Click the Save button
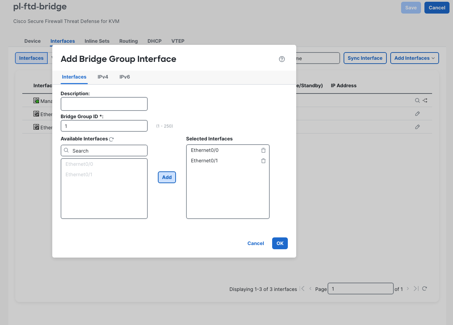This screenshot has height=325, width=453. (411, 8)
